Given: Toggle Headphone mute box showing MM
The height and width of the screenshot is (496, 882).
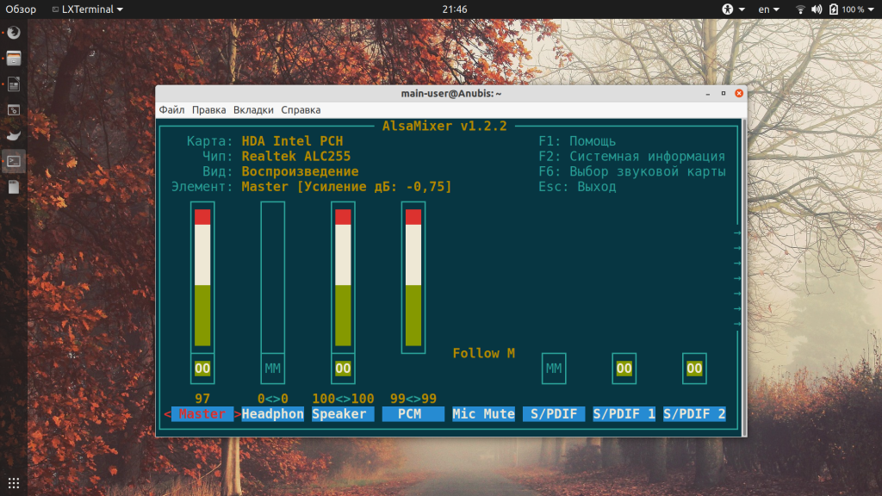Looking at the screenshot, I should [273, 369].
